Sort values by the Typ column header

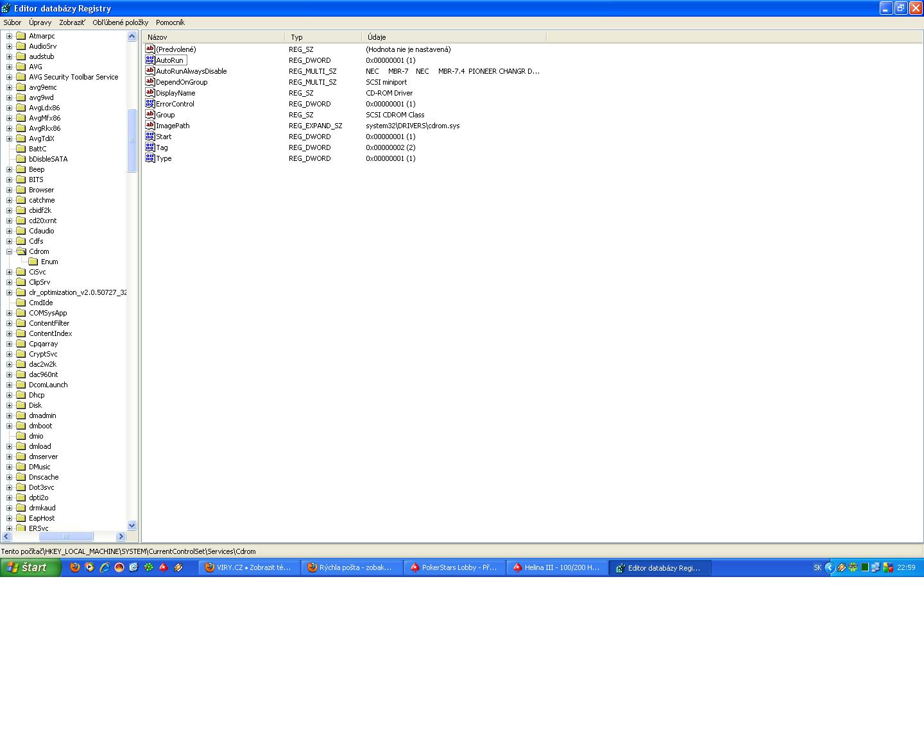[x=323, y=37]
